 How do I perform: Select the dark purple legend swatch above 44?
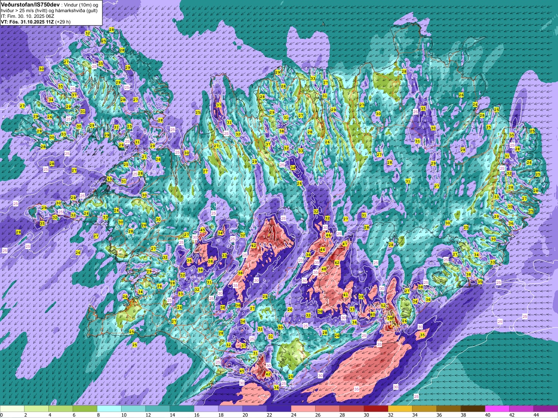pyautogui.click(x=546, y=409)
